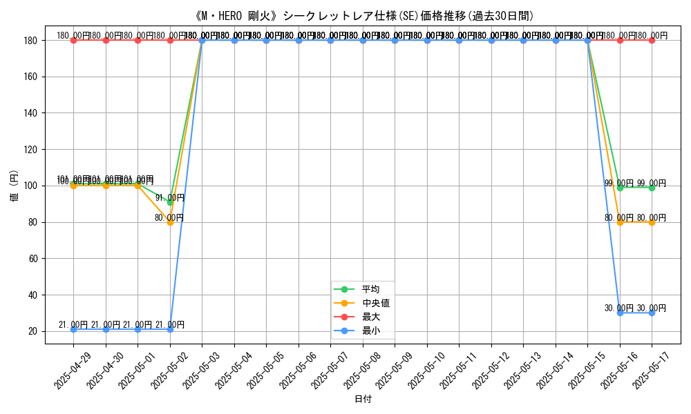The image size is (691, 414).
Task: Click the y-axis label 値 (円)
Action: point(15,186)
